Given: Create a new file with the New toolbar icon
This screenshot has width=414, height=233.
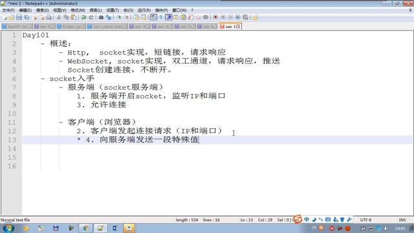Looking at the screenshot, I should [5, 17].
